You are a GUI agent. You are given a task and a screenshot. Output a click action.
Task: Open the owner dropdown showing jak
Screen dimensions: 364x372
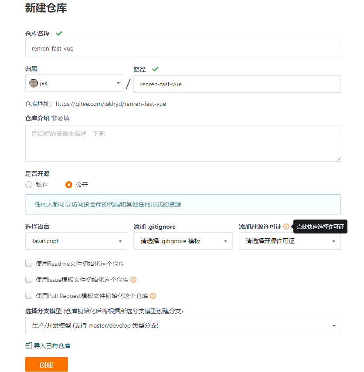(x=75, y=83)
